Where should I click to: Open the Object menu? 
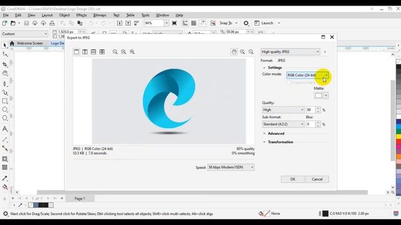pos(65,15)
